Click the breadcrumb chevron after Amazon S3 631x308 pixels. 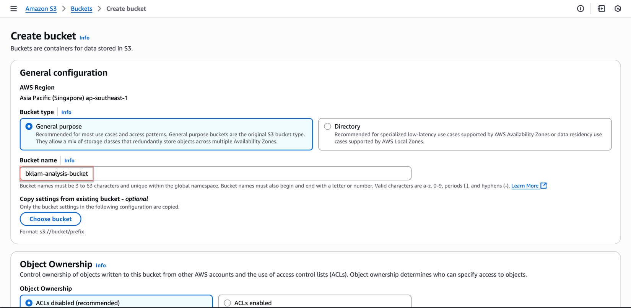(64, 8)
